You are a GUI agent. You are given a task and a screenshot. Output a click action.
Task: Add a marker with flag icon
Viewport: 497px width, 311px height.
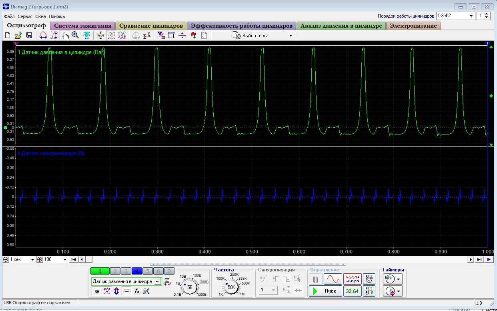[x=193, y=36]
